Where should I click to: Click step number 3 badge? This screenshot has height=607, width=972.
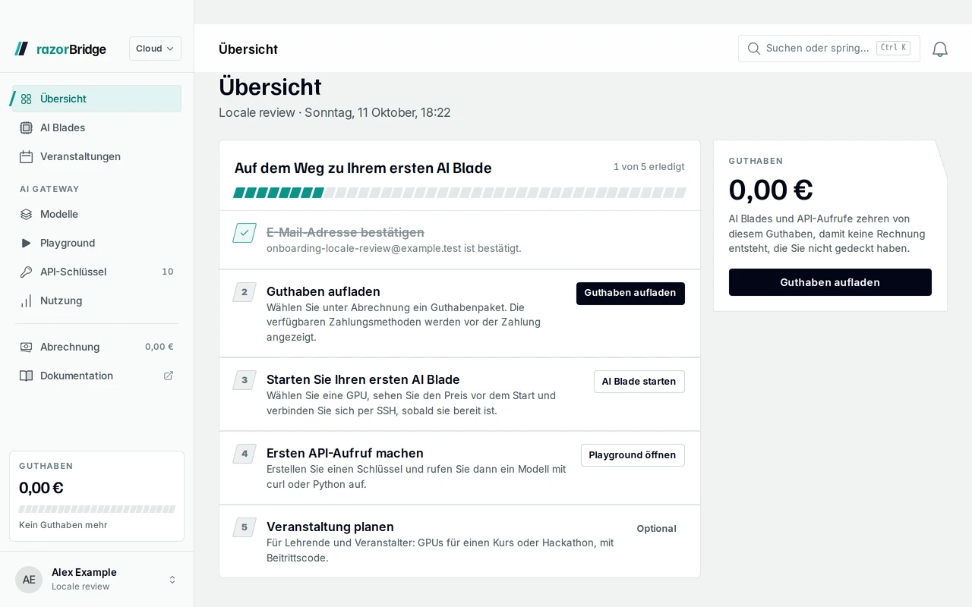point(245,380)
